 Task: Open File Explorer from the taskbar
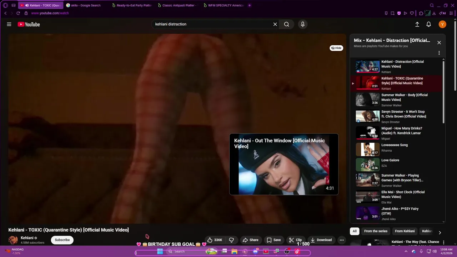tap(235, 251)
